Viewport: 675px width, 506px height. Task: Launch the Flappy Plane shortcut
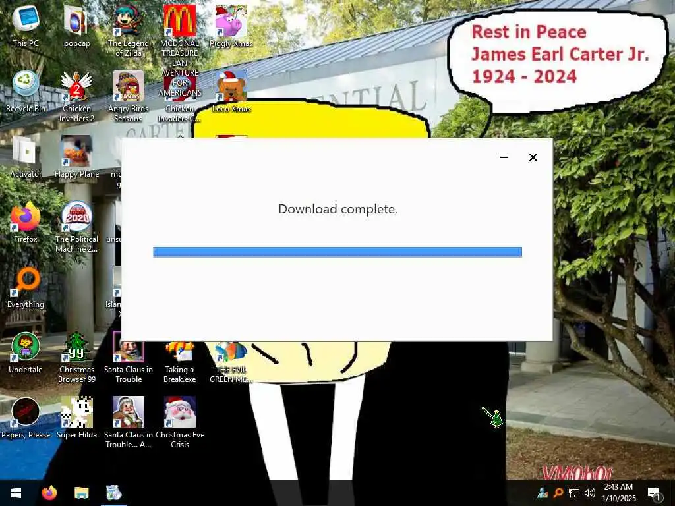pyautogui.click(x=76, y=157)
